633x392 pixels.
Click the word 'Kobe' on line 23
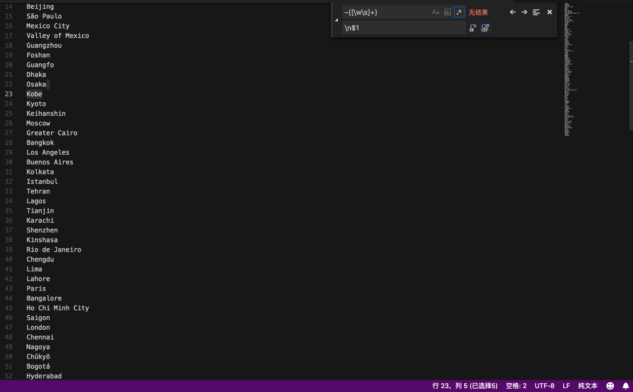tap(34, 94)
